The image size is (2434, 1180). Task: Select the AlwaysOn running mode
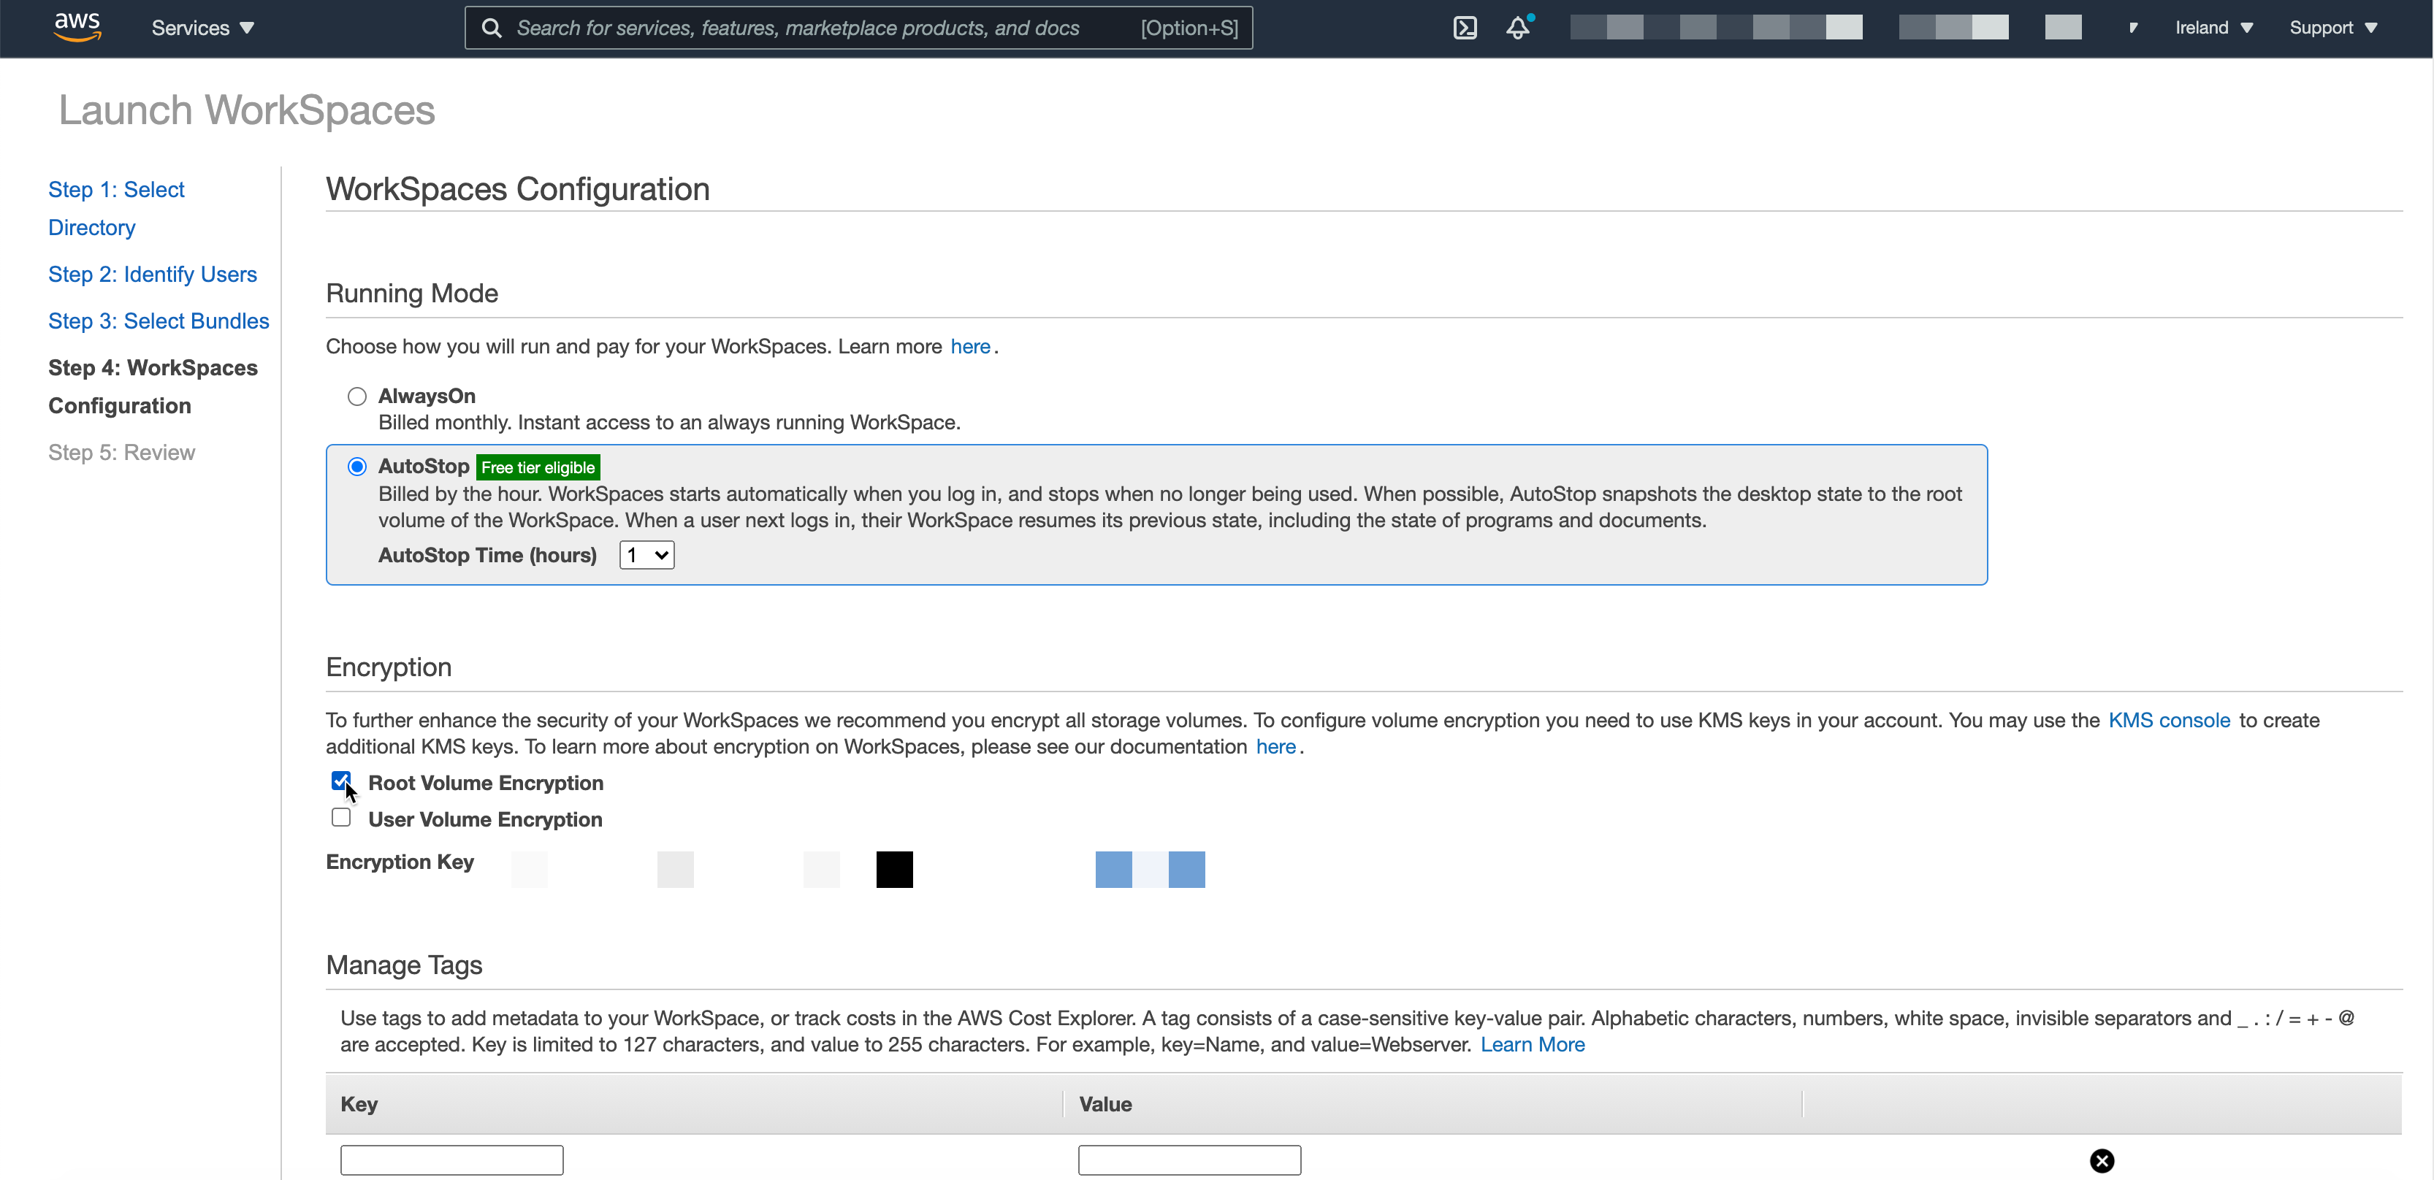[357, 396]
